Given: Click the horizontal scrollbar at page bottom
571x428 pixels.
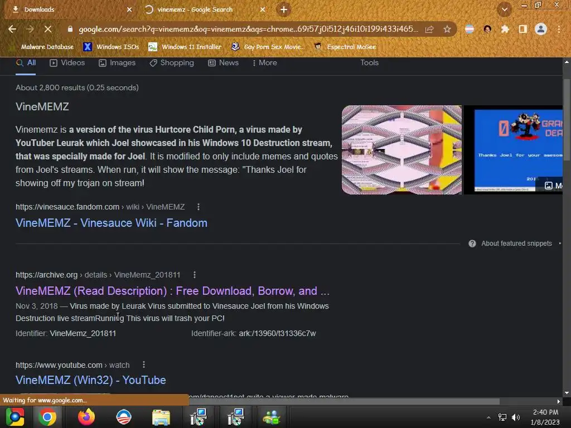Looking at the screenshot, I should 344,401.
